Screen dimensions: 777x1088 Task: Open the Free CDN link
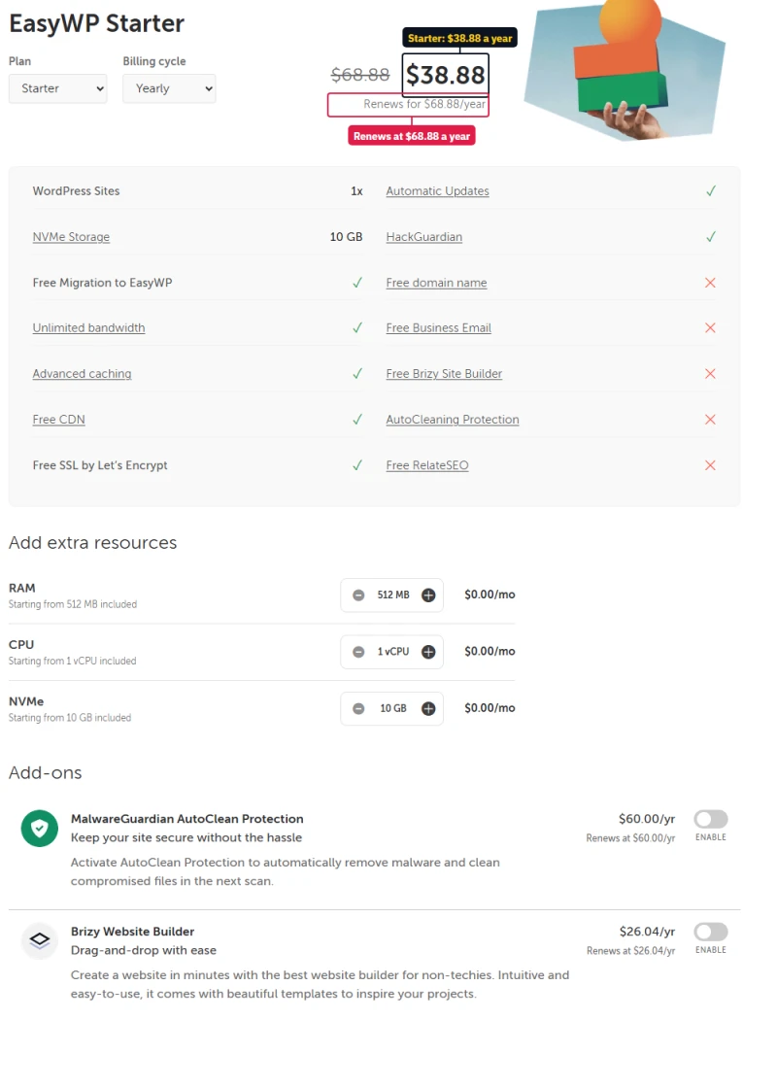(59, 419)
